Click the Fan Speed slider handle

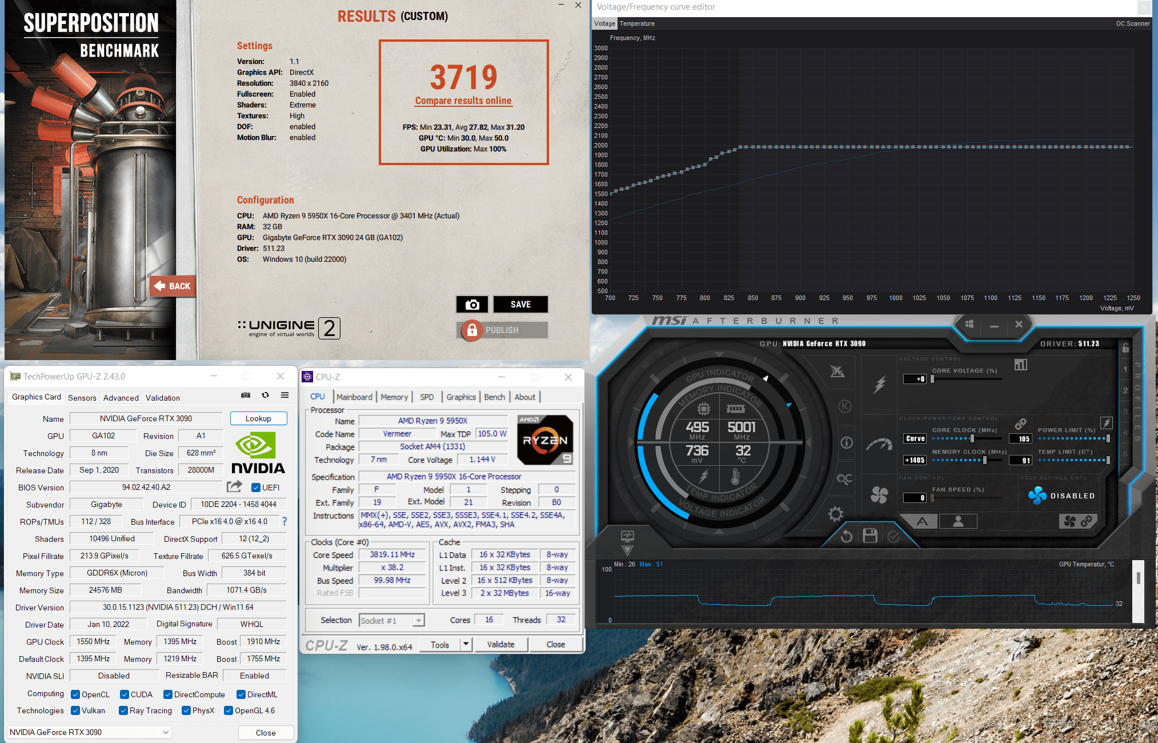click(x=932, y=498)
